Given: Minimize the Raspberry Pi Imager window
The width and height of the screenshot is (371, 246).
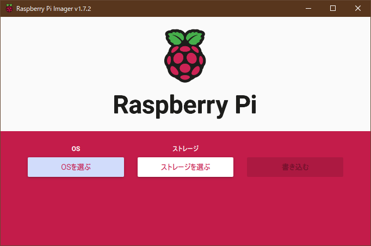Looking at the screenshot, I should point(308,8).
